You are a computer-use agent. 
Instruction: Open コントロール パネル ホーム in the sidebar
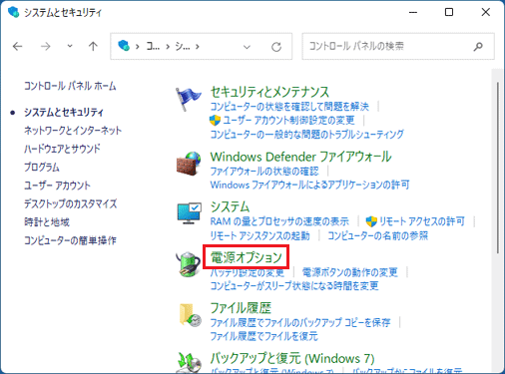(x=70, y=86)
